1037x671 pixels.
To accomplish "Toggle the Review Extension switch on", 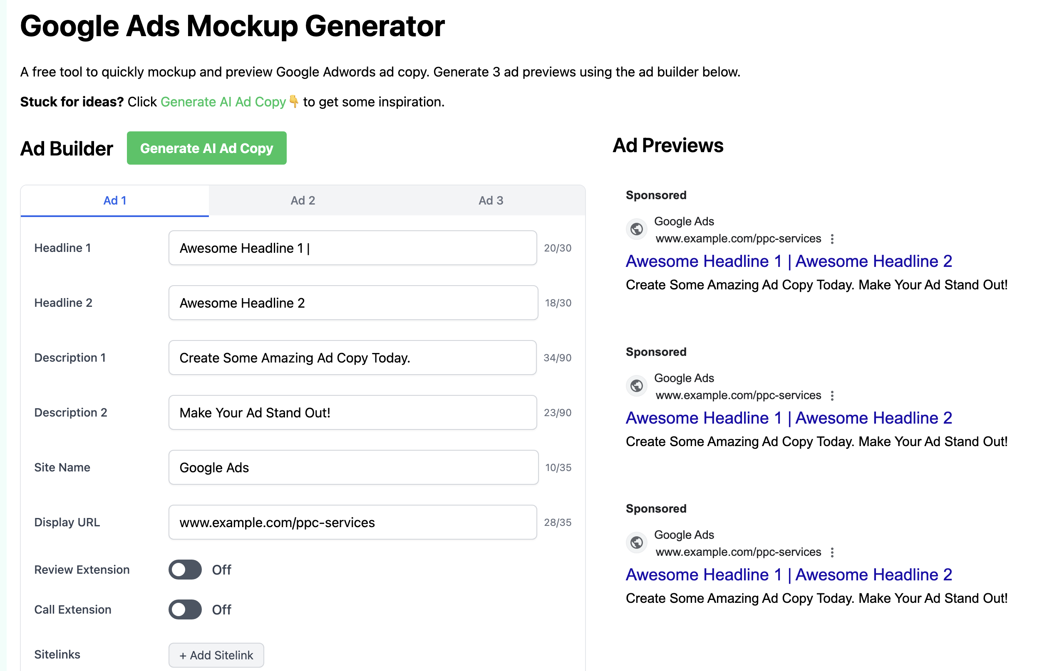I will point(185,570).
